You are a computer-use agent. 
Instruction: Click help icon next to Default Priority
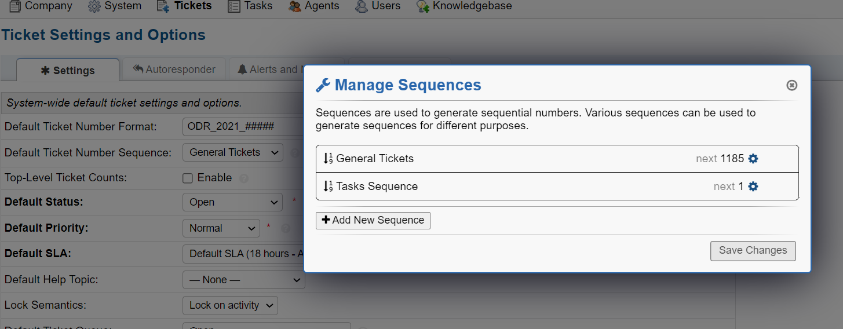pyautogui.click(x=285, y=228)
